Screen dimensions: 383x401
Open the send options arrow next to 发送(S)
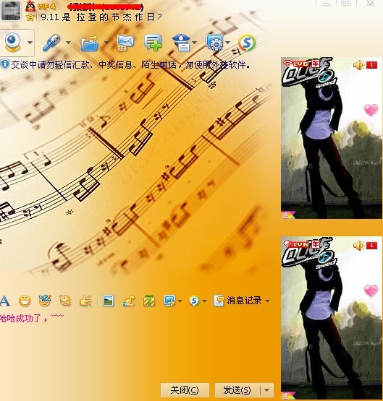[267, 390]
